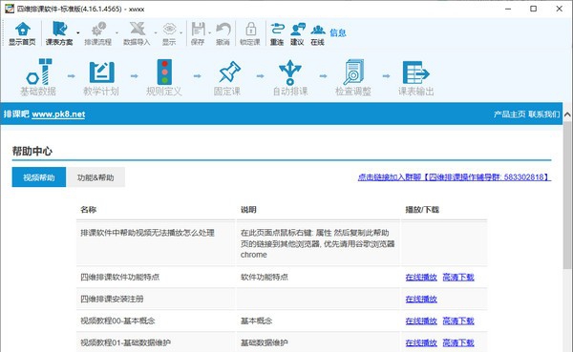
Task: Open the 固定课 pushpin step
Action: click(227, 77)
